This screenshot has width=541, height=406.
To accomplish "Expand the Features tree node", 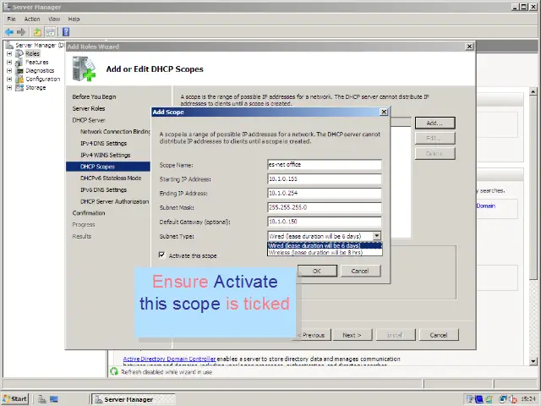I will (x=9, y=62).
